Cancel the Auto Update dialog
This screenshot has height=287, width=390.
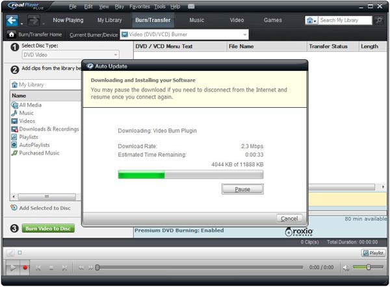pos(289,218)
